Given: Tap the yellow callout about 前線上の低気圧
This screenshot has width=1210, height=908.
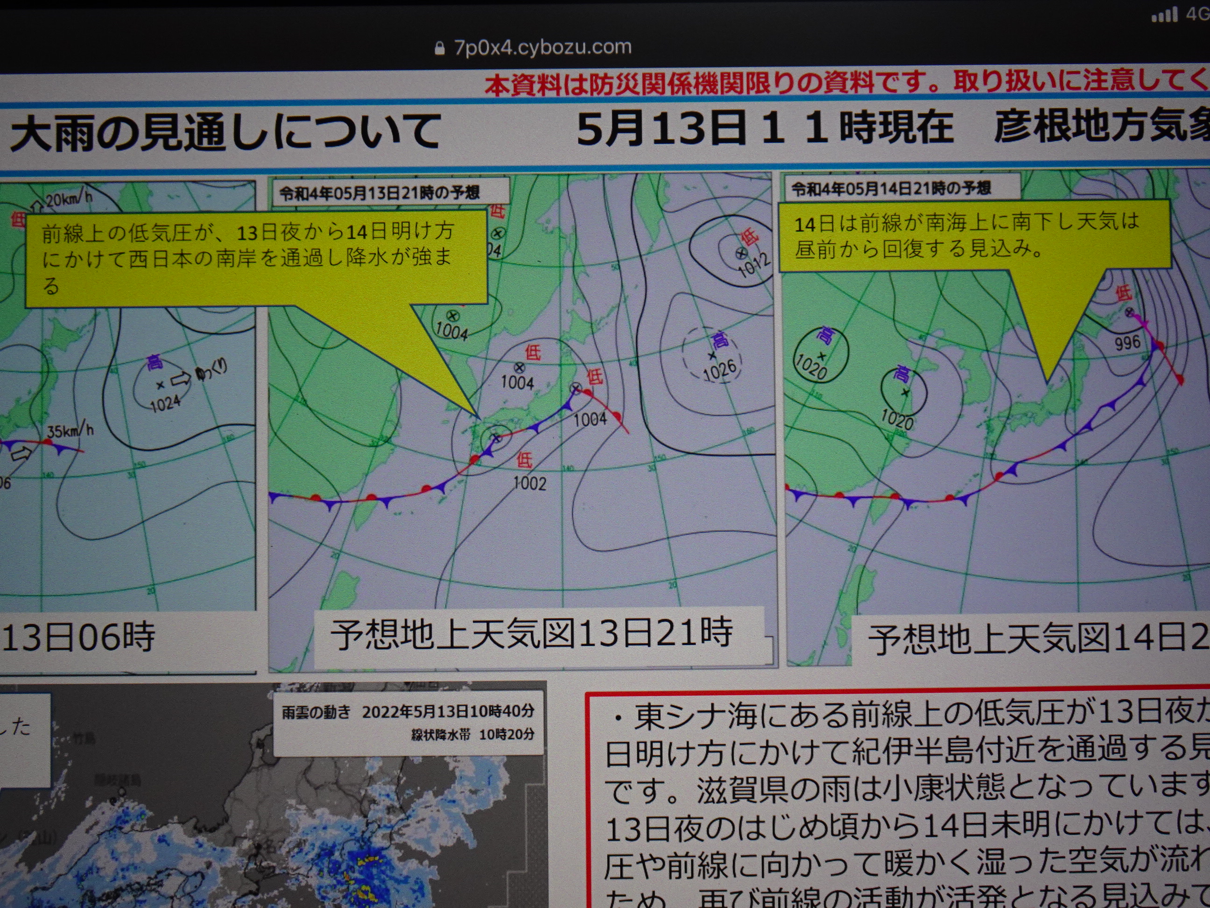Looking at the screenshot, I should pyautogui.click(x=255, y=257).
